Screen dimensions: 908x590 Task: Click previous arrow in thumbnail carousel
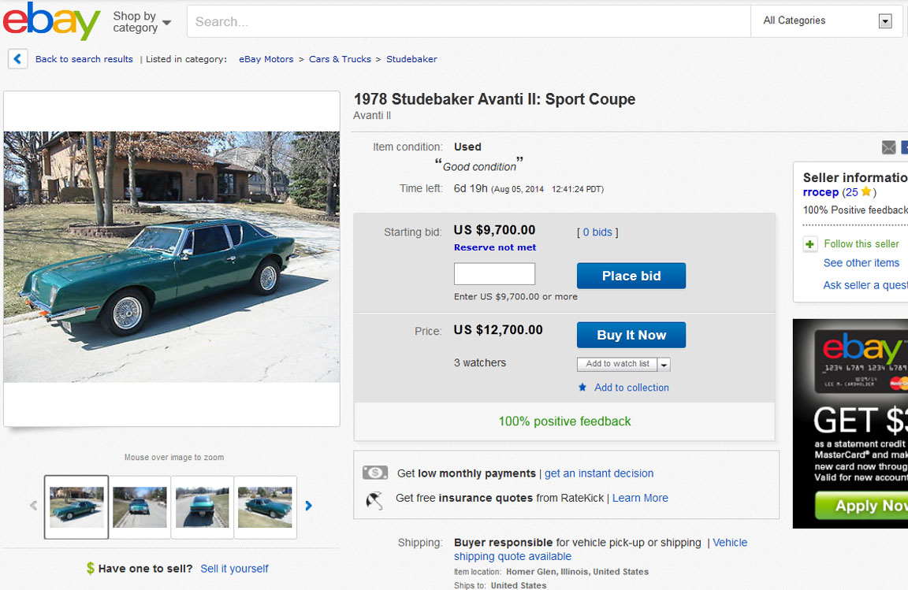pos(33,506)
